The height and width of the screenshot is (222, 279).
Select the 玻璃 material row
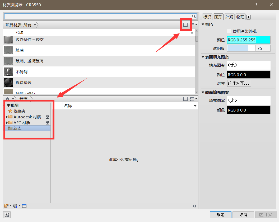(99, 50)
